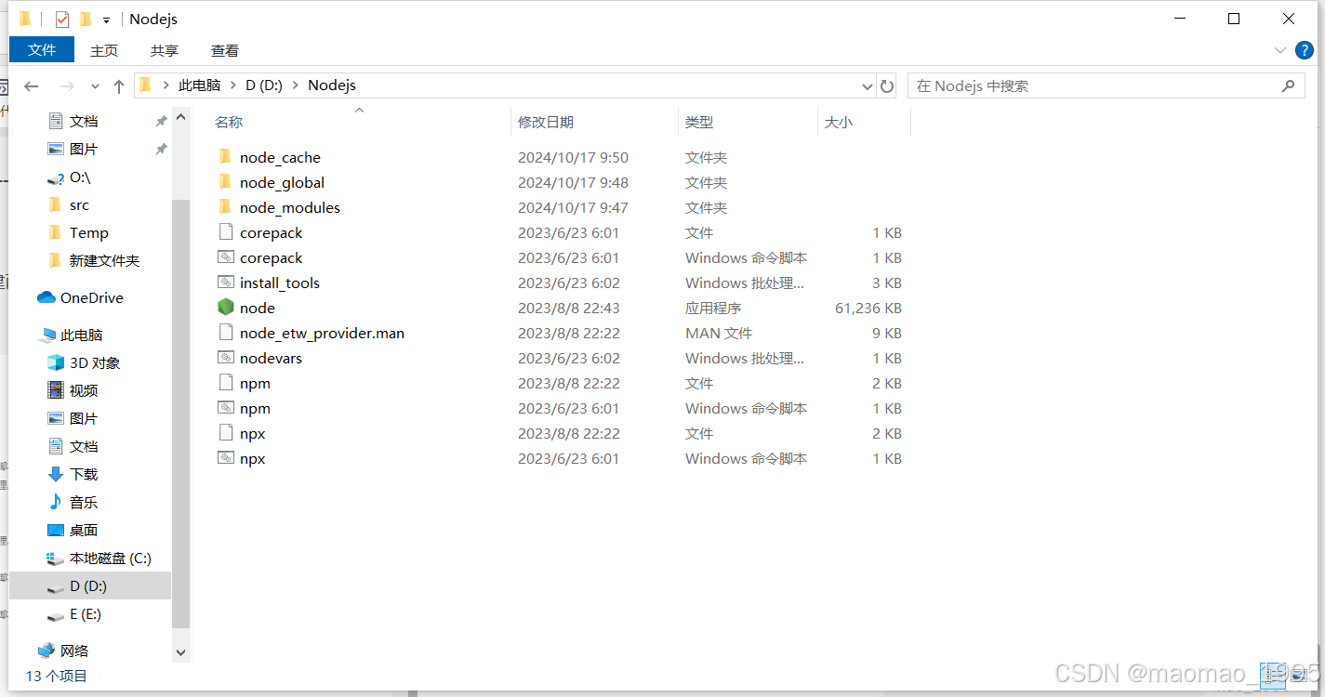The width and height of the screenshot is (1325, 697).
Task: Refresh the current folder view
Action: point(887,85)
